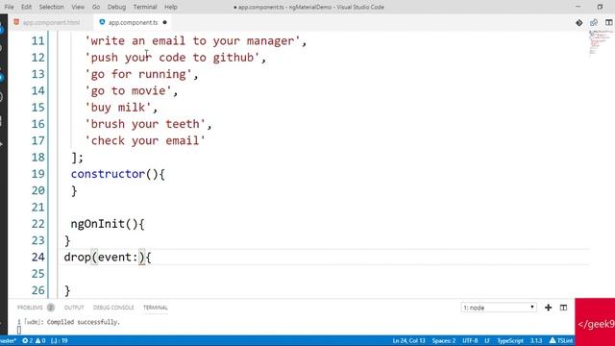Click the 'go for running' string
Screen dimensions: 615x346
[x=138, y=74]
